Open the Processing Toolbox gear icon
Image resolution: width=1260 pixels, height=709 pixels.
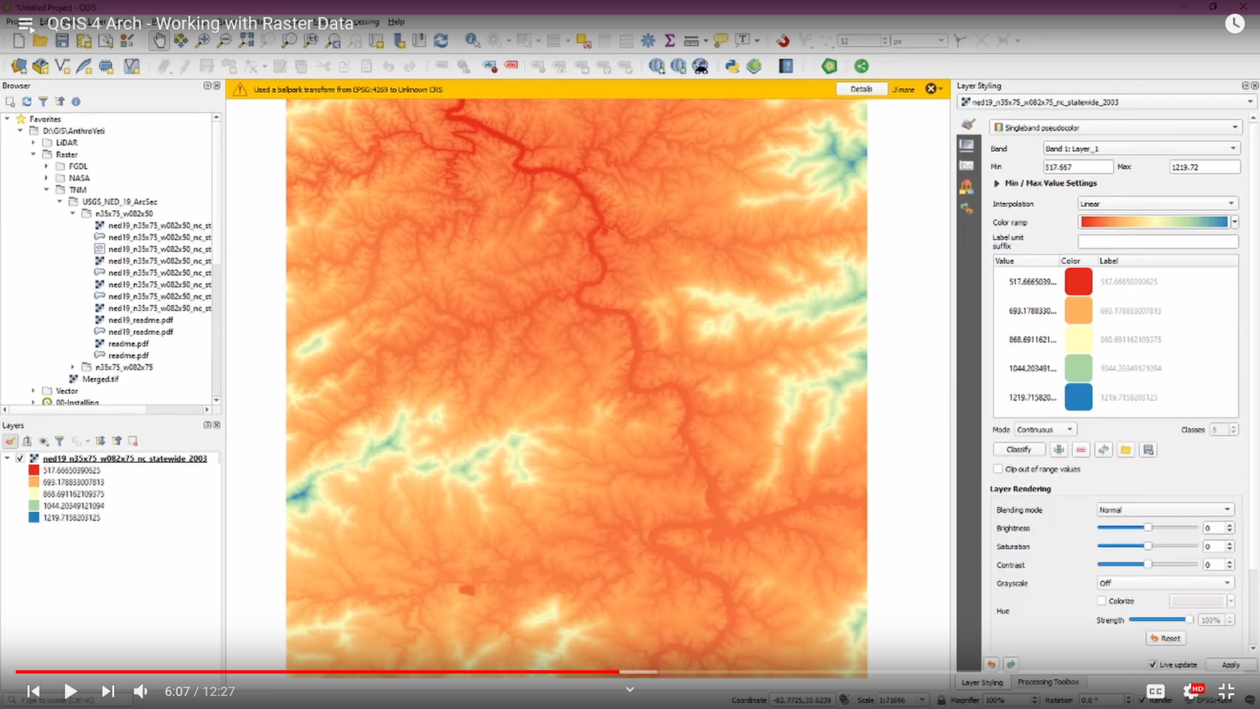(647, 40)
